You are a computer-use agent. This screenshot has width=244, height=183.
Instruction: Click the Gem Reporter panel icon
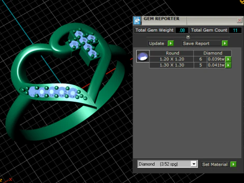(x=137, y=21)
